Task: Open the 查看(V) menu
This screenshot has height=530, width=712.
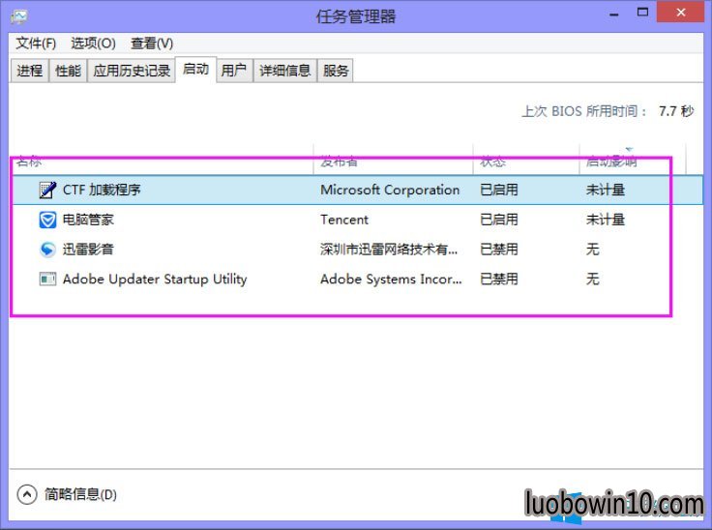Action: click(152, 44)
